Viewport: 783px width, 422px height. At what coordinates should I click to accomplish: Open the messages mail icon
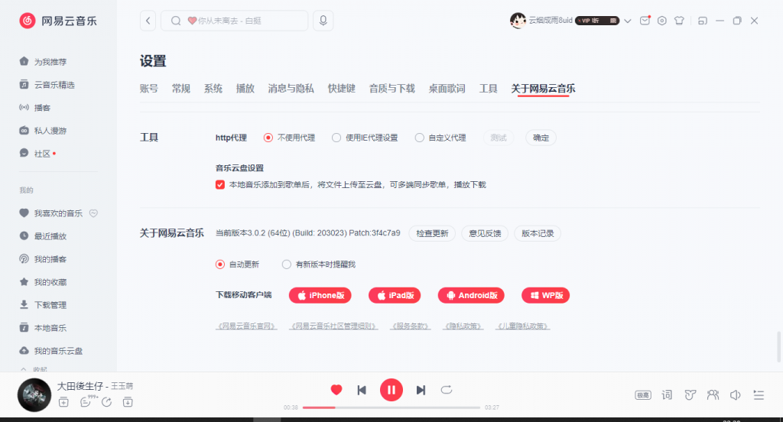(x=645, y=21)
